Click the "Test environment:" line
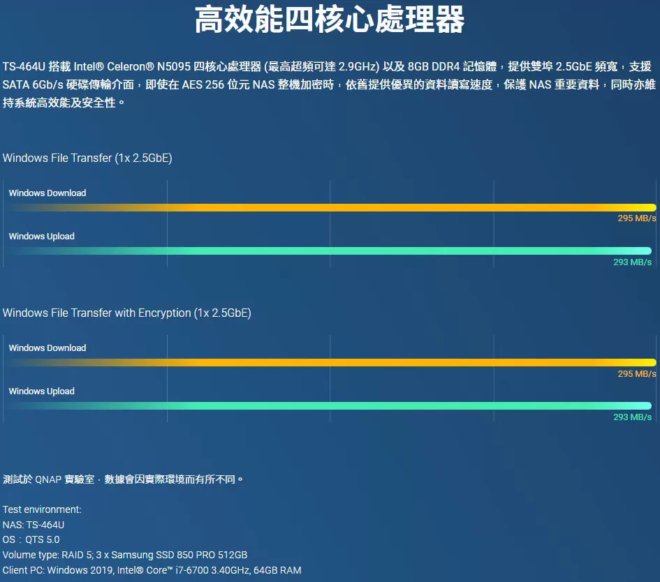660x582 pixels. coord(42,509)
